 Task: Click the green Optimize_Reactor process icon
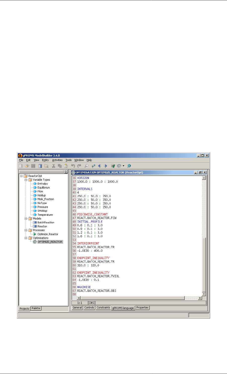coord(35,234)
